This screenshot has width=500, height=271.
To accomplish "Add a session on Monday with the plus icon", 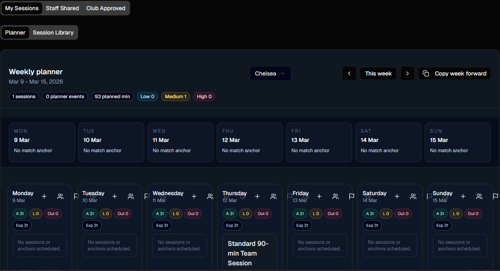I will pos(44,196).
